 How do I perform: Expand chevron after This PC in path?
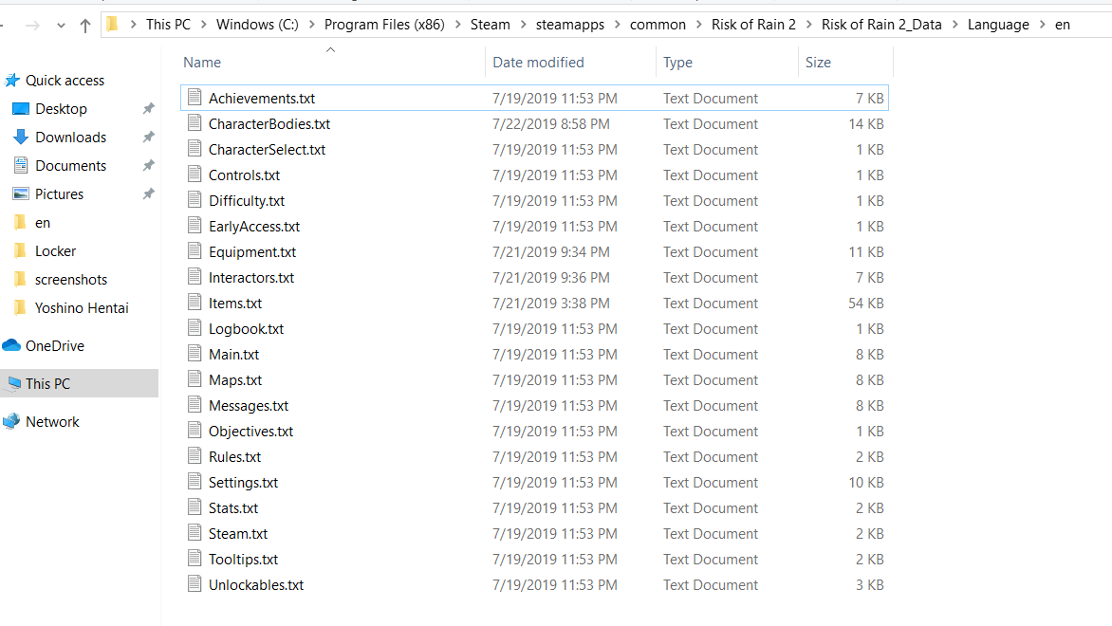[204, 25]
